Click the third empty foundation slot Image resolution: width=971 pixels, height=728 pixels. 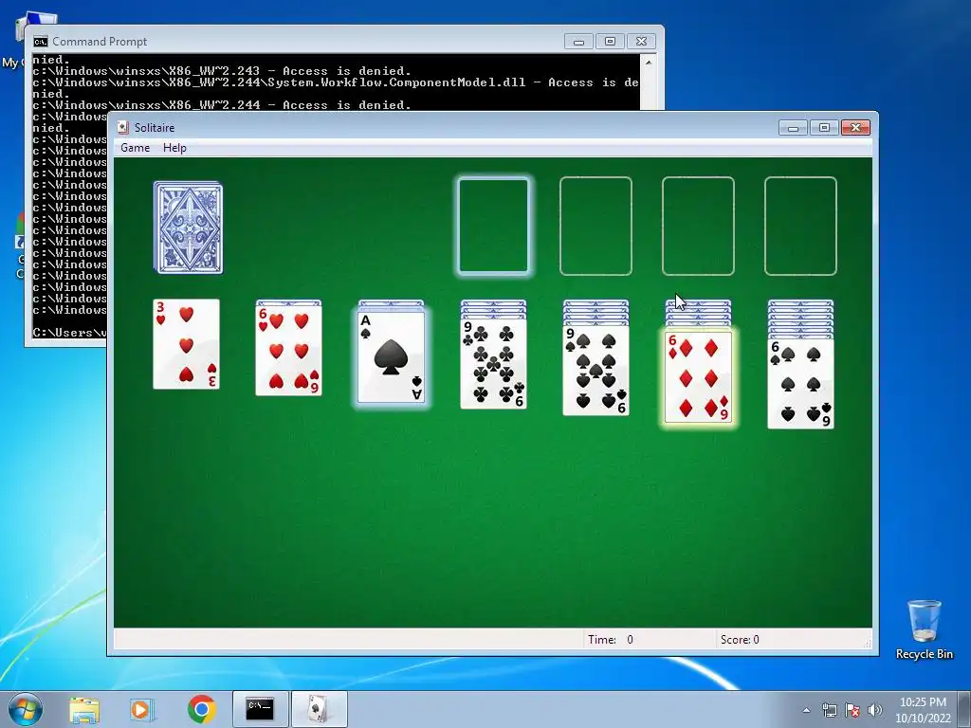[x=699, y=226]
